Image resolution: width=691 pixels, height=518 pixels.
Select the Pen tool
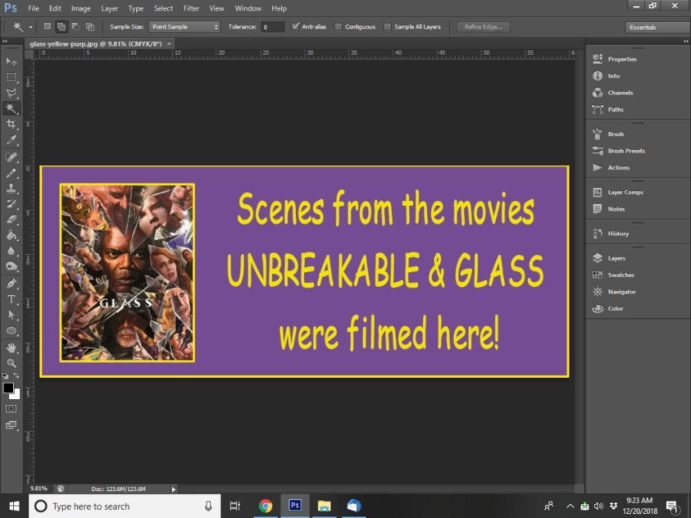(x=12, y=284)
